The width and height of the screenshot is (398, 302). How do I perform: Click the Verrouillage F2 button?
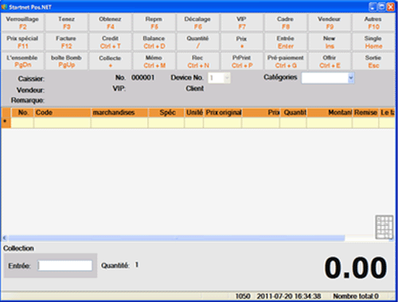[22, 22]
